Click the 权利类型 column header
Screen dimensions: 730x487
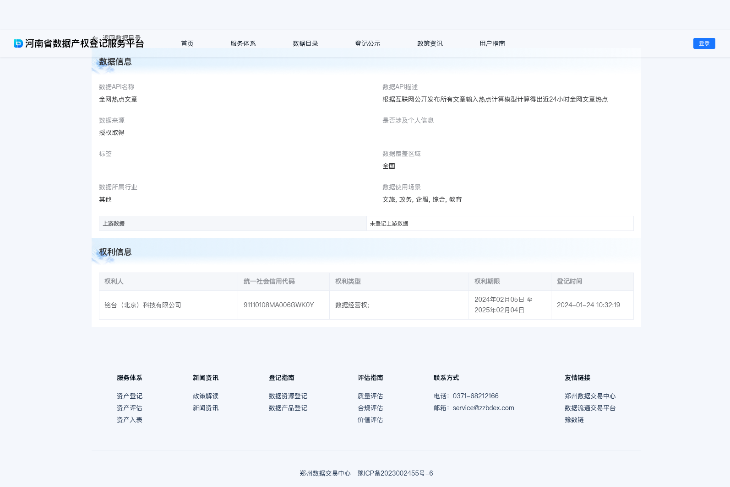tap(399, 282)
